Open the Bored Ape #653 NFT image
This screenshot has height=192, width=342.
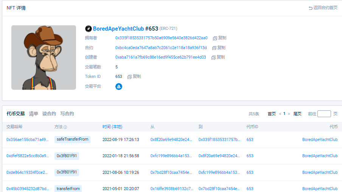tap(44, 57)
